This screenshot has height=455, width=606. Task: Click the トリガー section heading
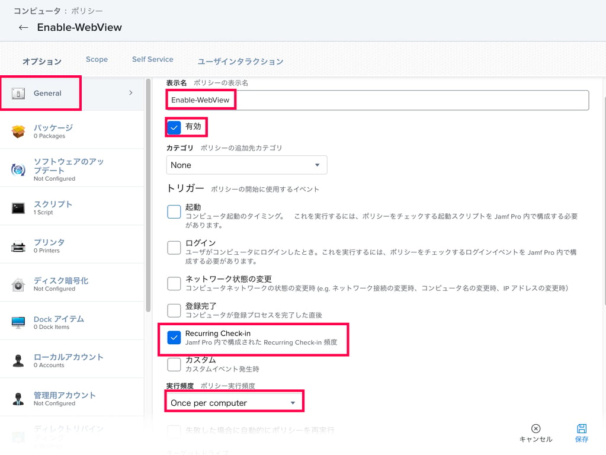point(185,188)
